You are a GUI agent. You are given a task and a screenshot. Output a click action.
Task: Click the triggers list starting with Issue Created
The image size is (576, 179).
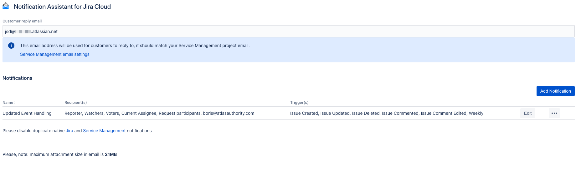point(387,113)
